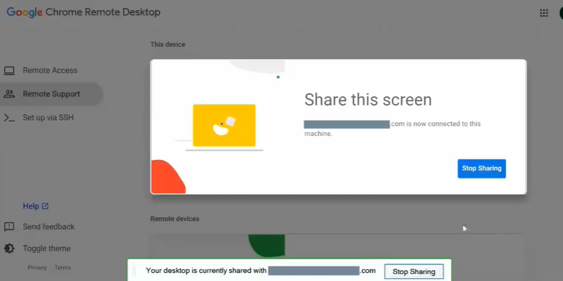Click the Remote devices label
Screen dimensions: 563x281
175,218
